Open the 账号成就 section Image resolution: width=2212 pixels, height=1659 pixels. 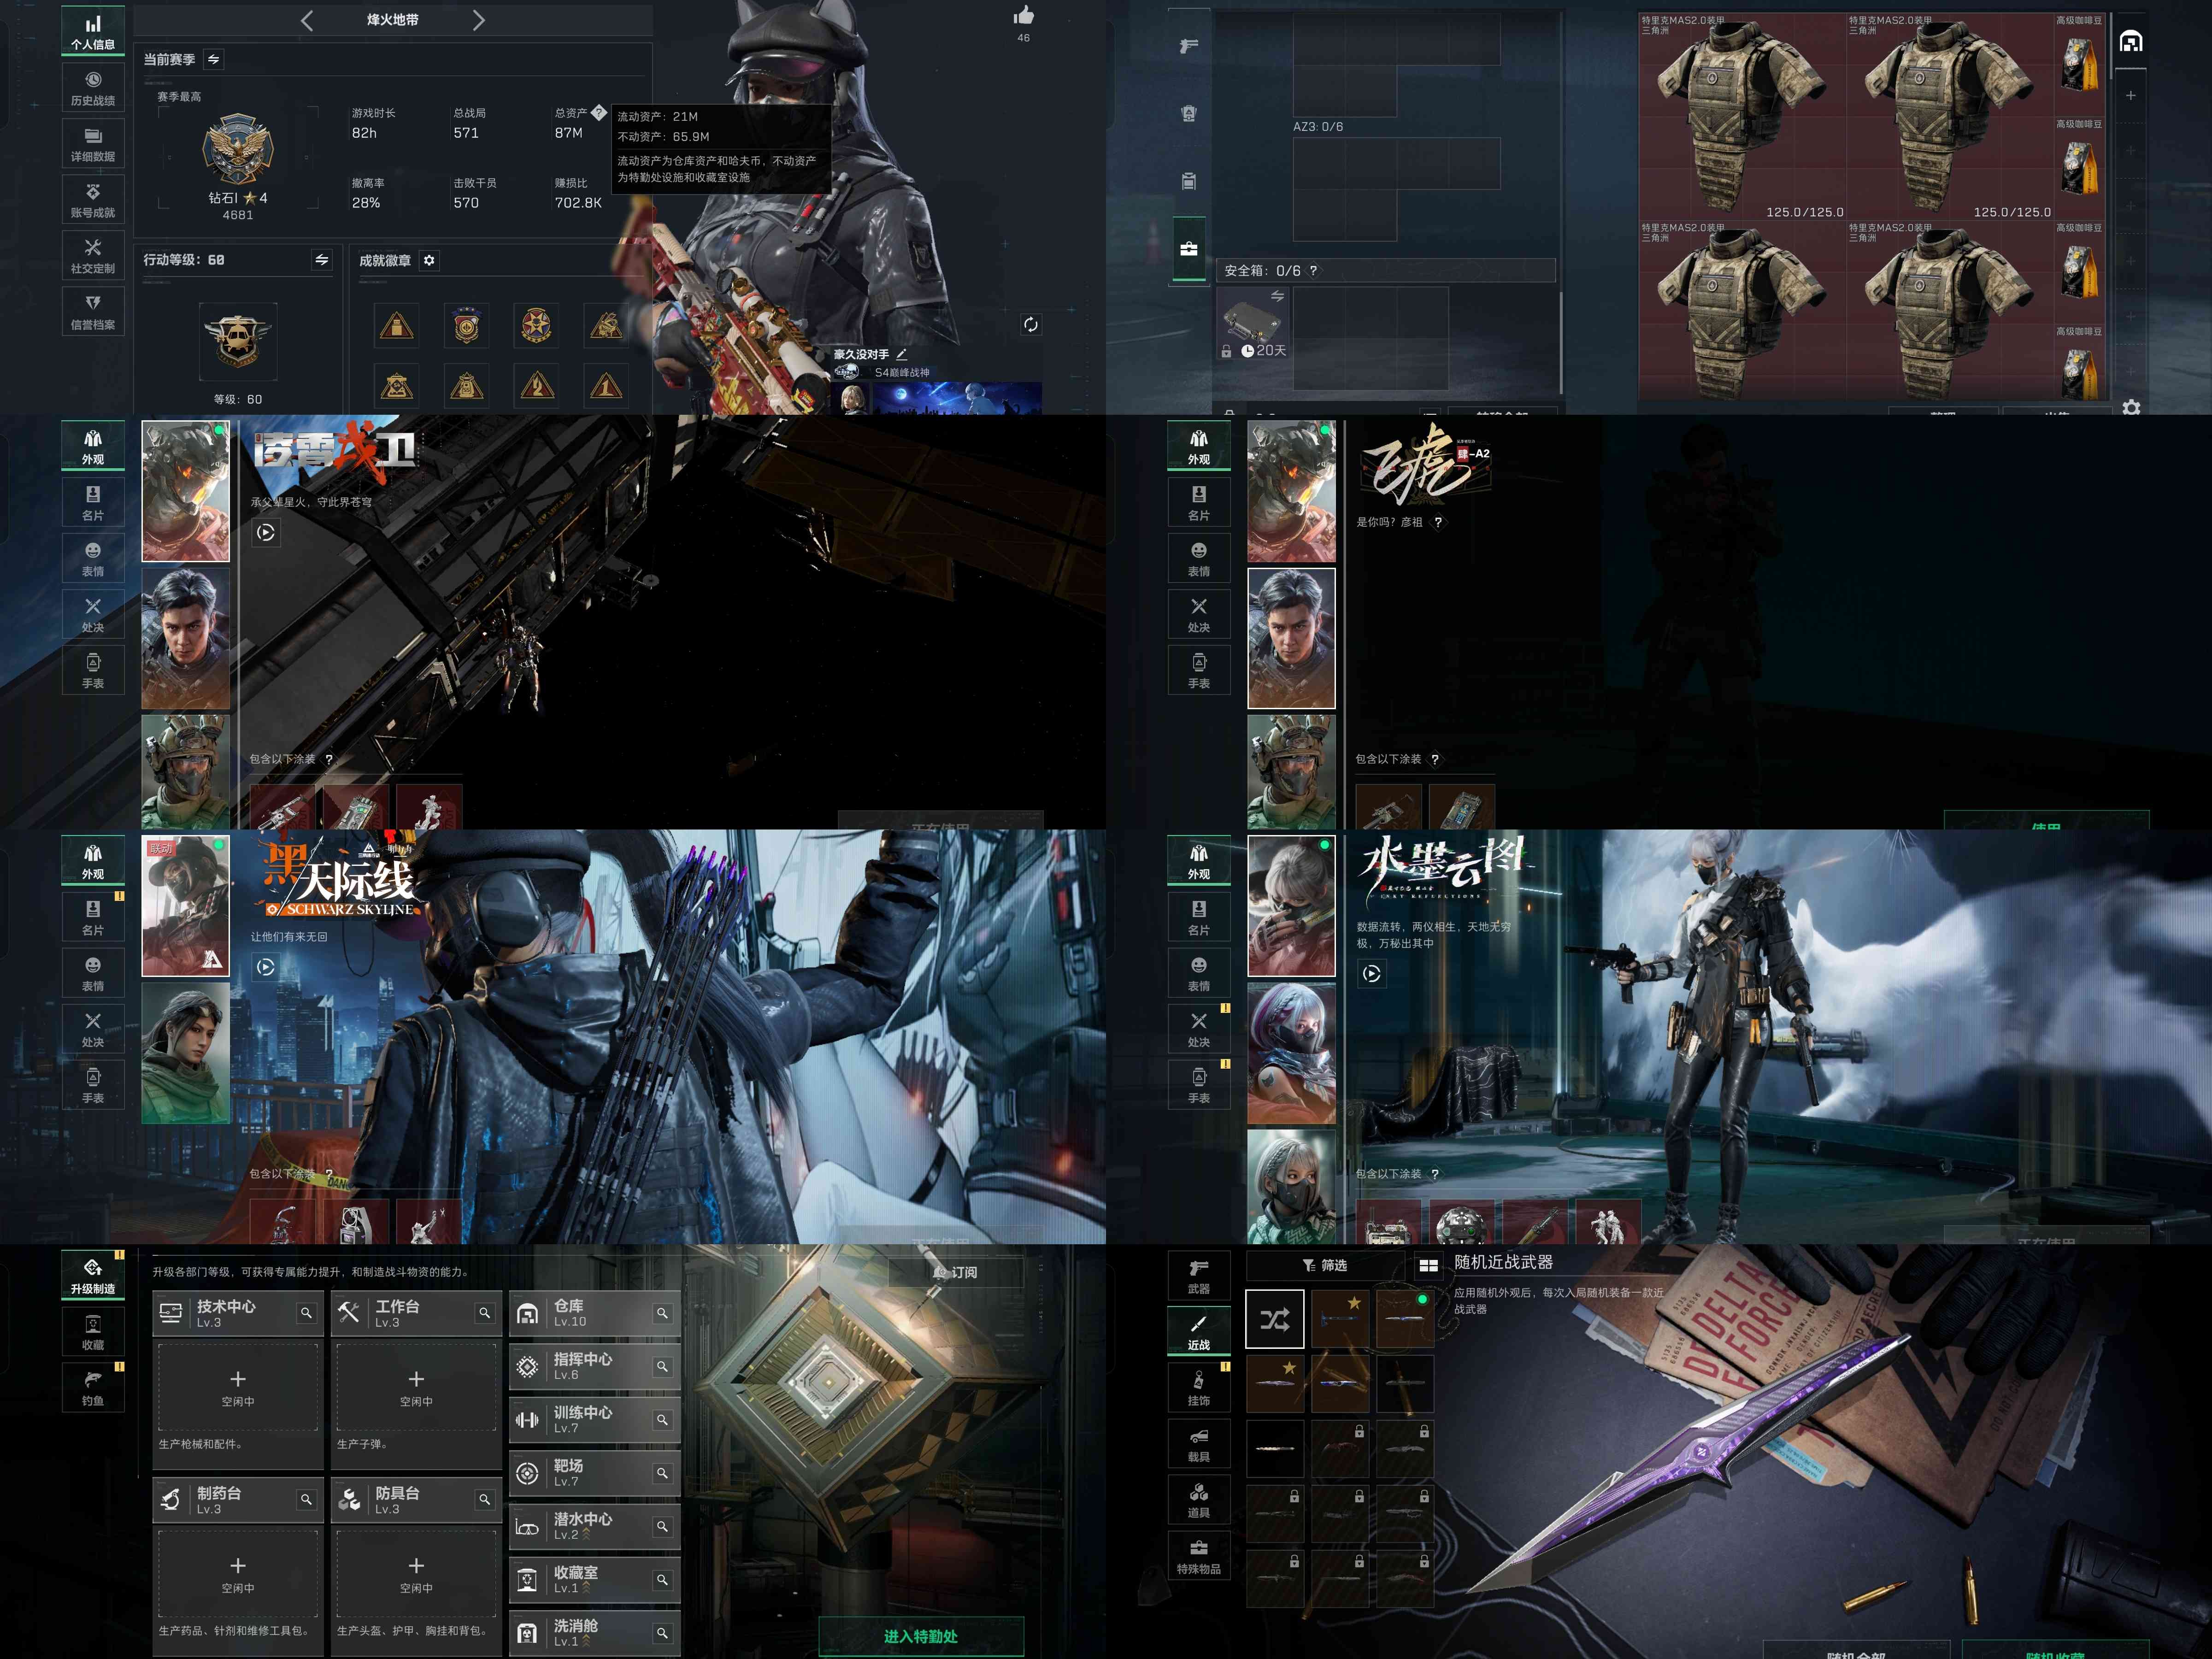(x=93, y=199)
